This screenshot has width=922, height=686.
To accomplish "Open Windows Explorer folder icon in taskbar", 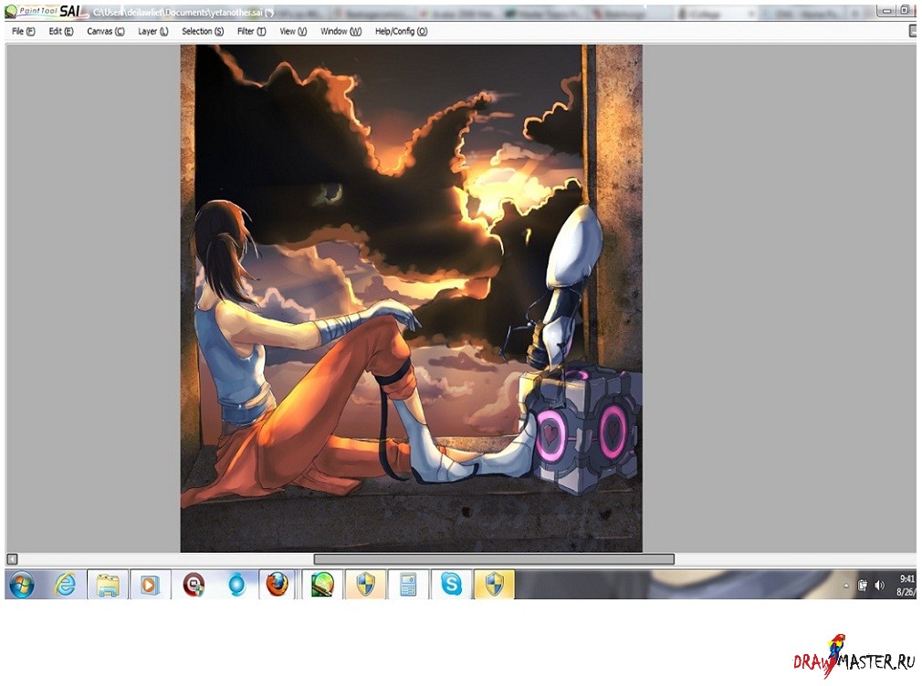I will (108, 585).
